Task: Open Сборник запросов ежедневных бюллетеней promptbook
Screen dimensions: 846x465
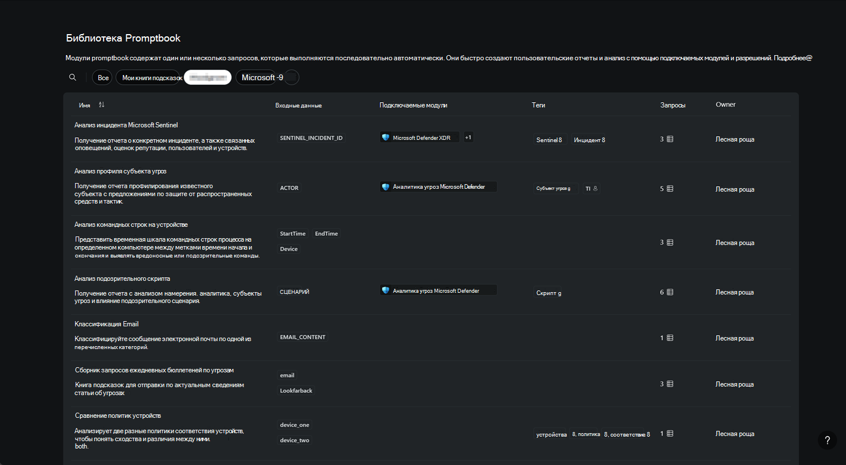Action: (154, 370)
